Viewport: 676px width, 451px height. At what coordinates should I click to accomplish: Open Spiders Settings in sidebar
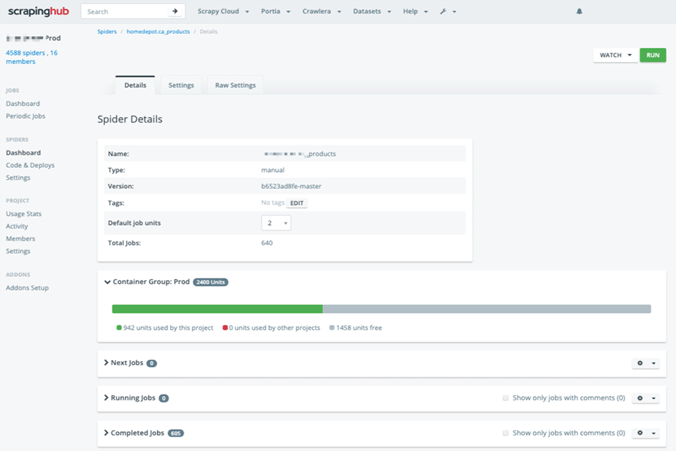point(18,178)
